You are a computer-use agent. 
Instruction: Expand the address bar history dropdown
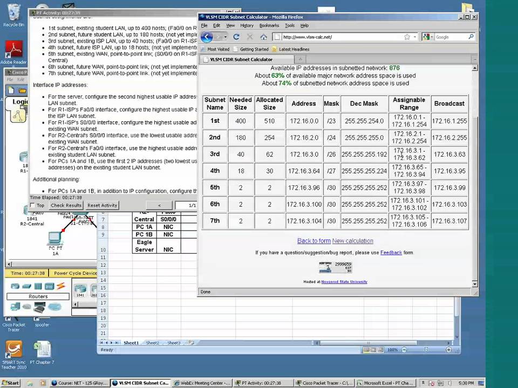pyautogui.click(x=415, y=37)
